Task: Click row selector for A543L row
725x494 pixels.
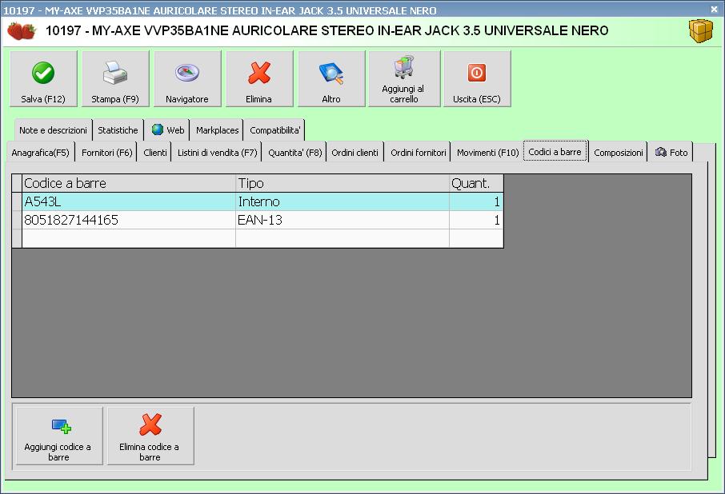Action: point(17,201)
